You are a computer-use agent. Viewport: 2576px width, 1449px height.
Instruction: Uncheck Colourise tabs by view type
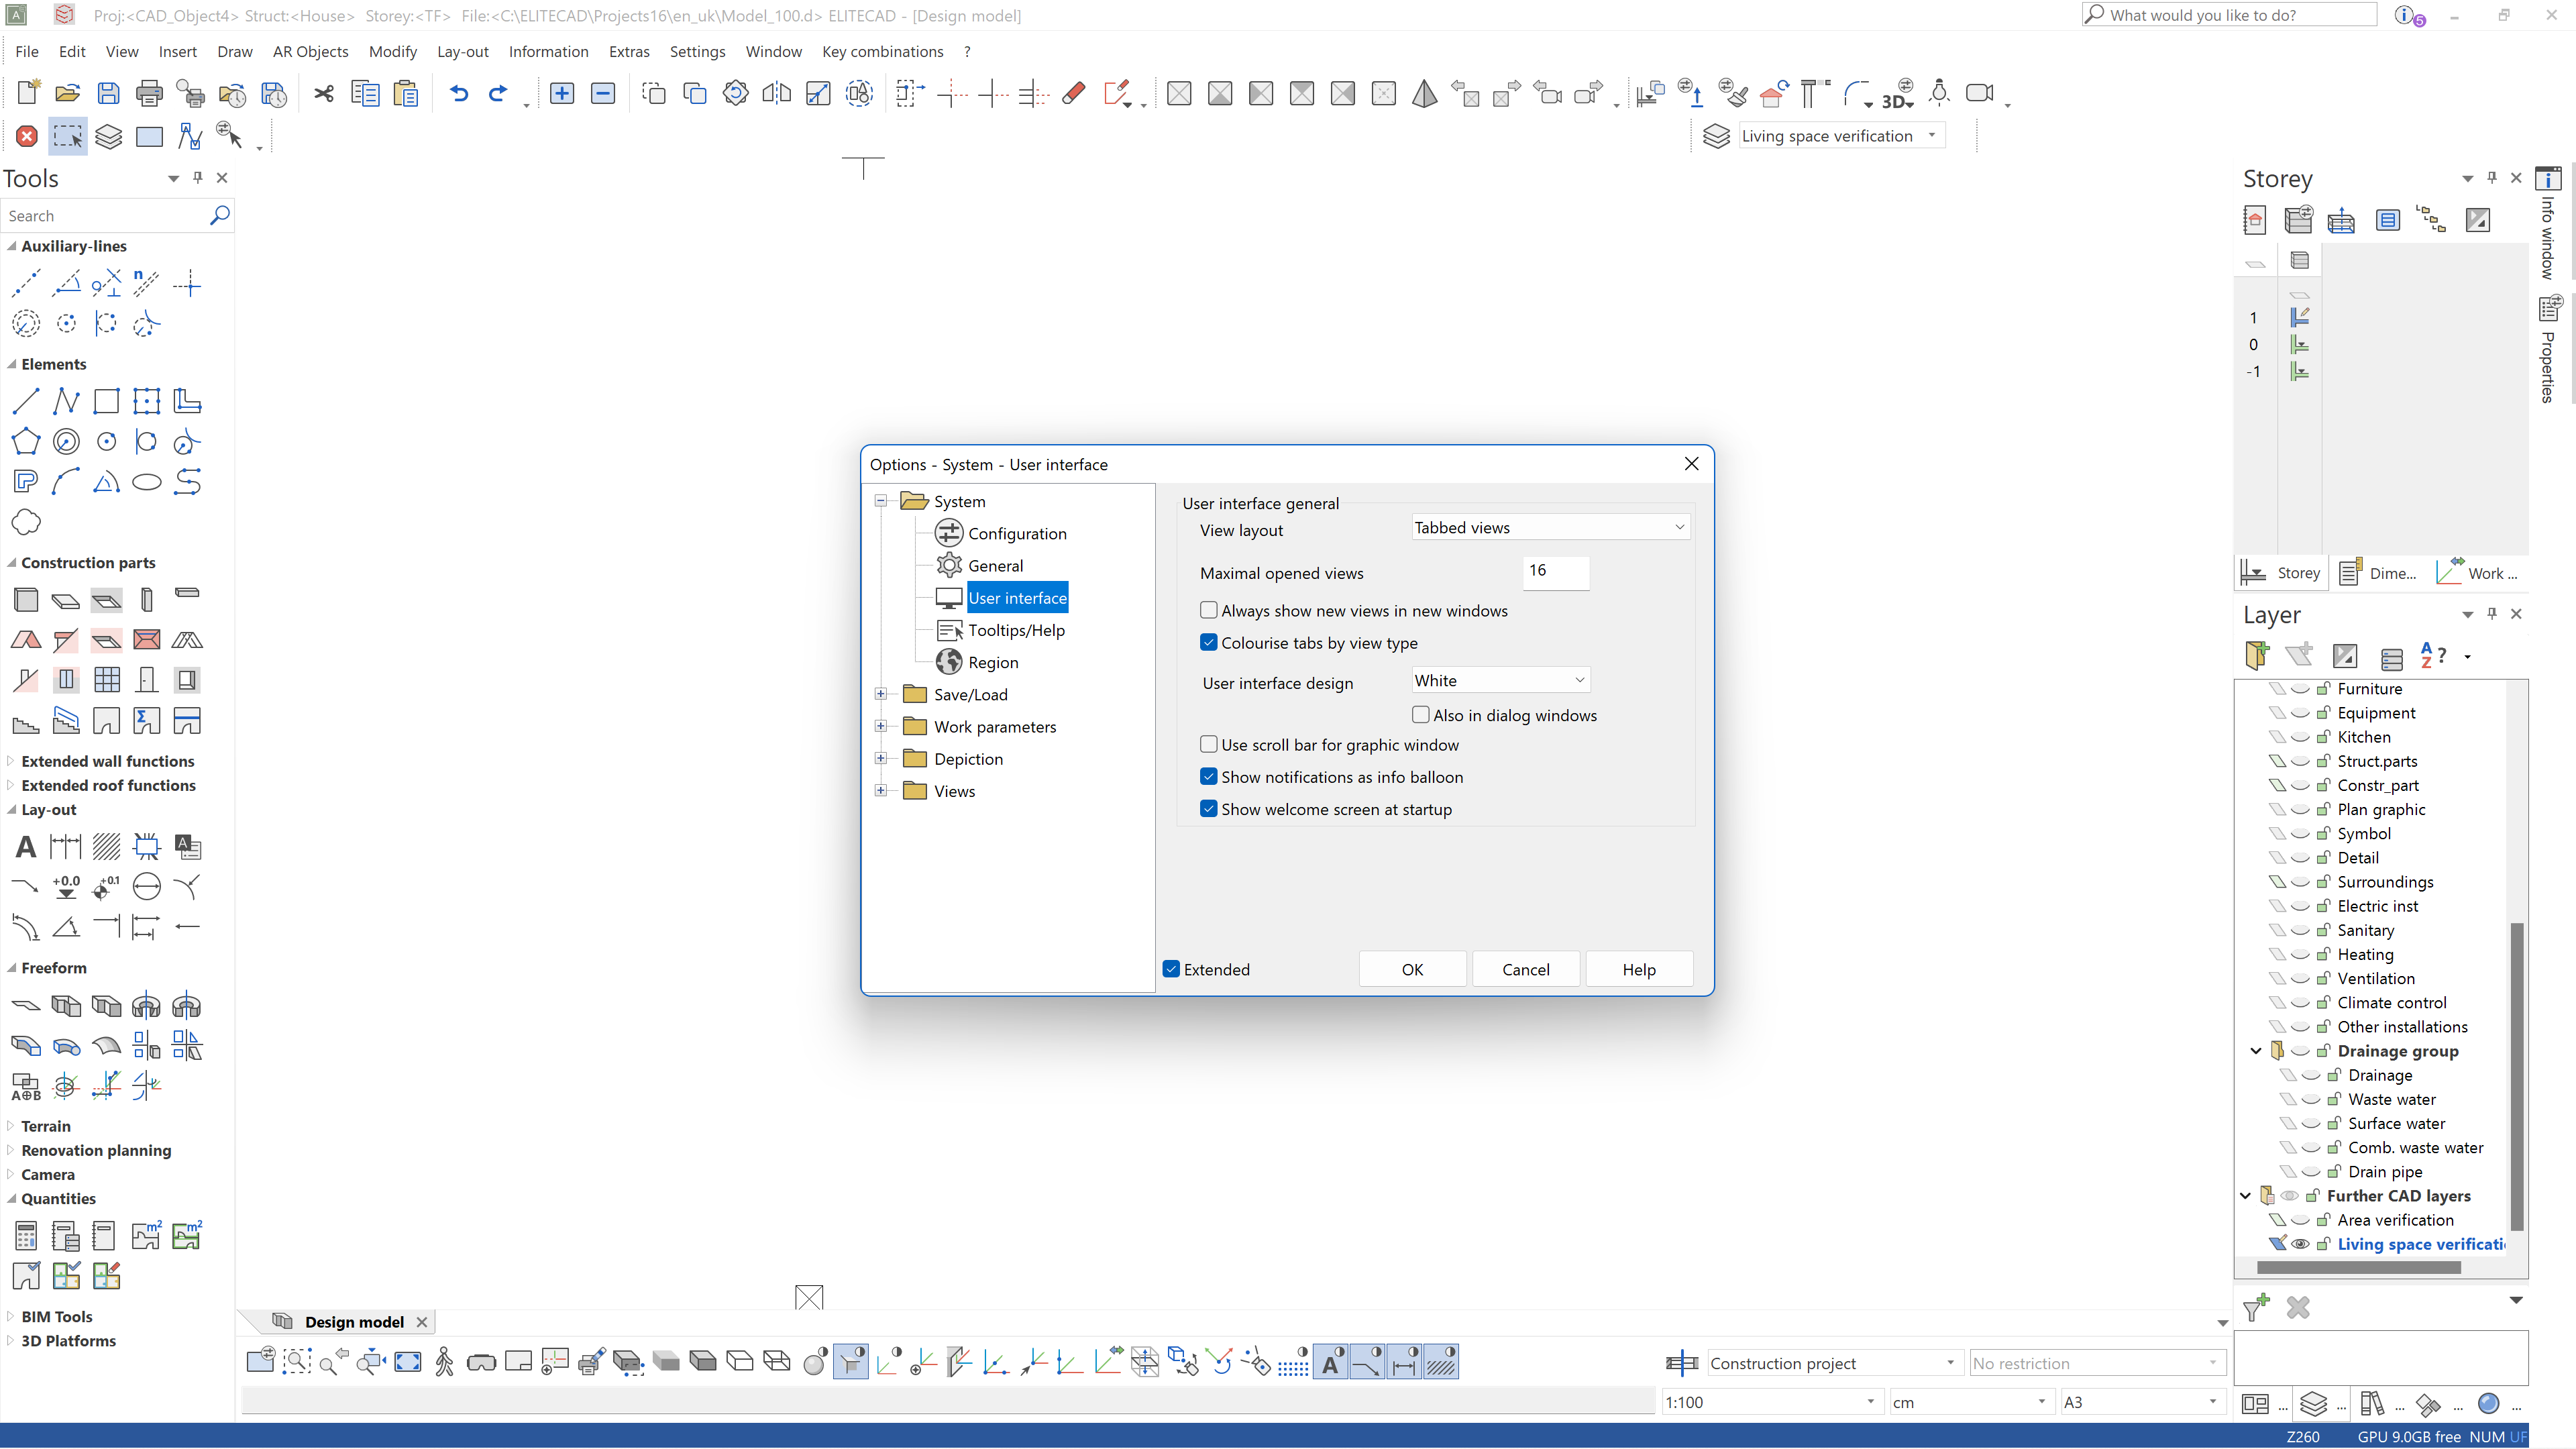[x=1208, y=642]
